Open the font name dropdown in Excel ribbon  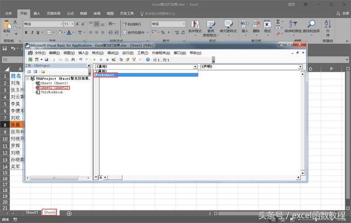point(61,24)
